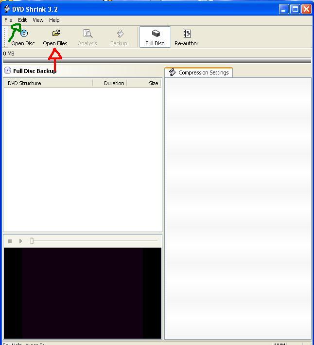Image resolution: width=314 pixels, height=345 pixels.
Task: Open the View menu
Action: click(38, 20)
